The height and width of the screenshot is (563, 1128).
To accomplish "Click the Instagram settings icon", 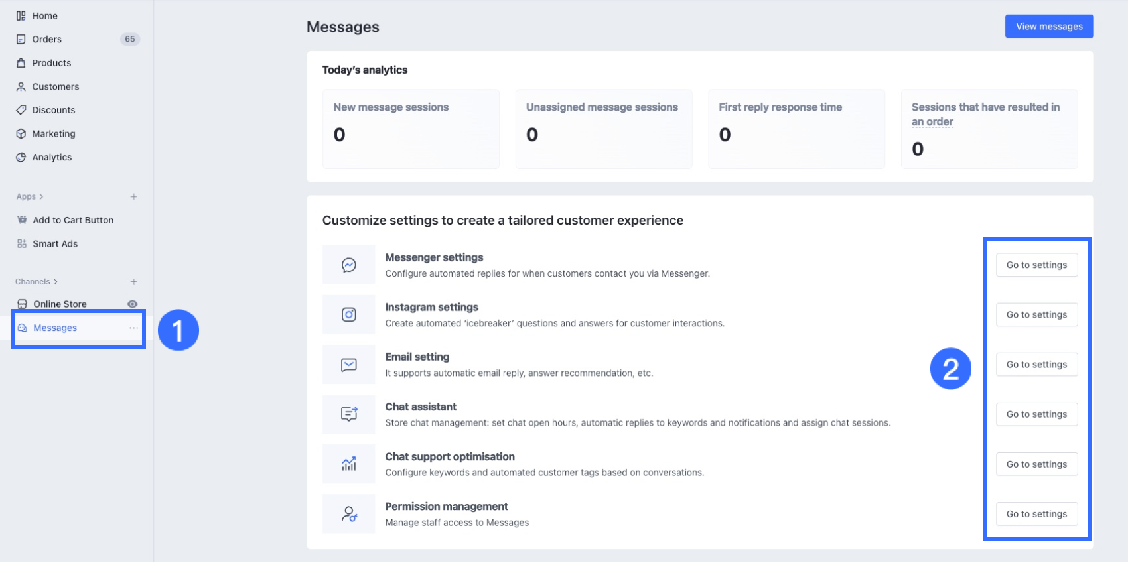I will coord(349,315).
